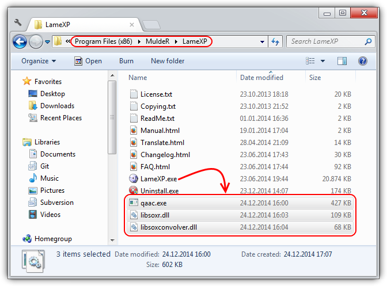Open the view options dropdown arrow

[x=322, y=61]
